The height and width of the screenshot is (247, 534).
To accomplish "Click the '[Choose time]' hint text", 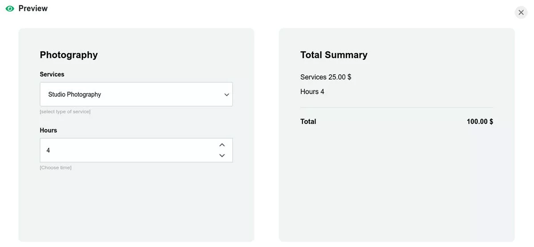I will point(56,167).
